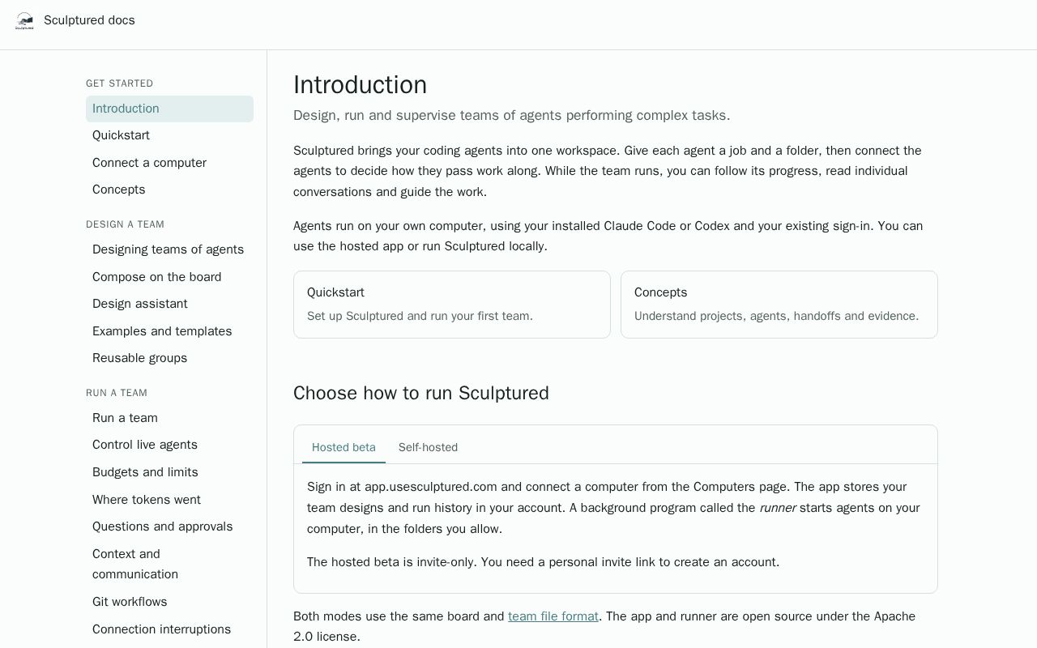Switch to the Self-hosted tab
1037x648 pixels.
click(x=428, y=447)
